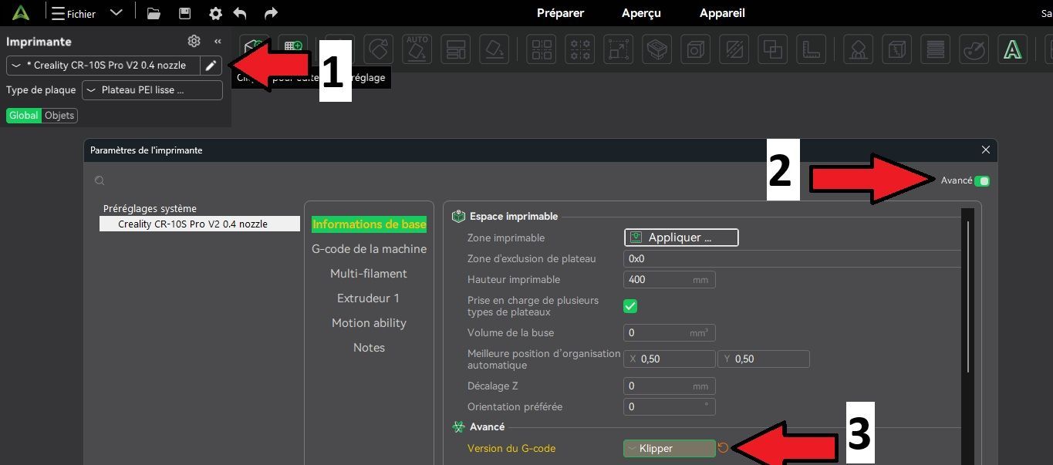Switch to the Aperçu tab

tap(642, 13)
